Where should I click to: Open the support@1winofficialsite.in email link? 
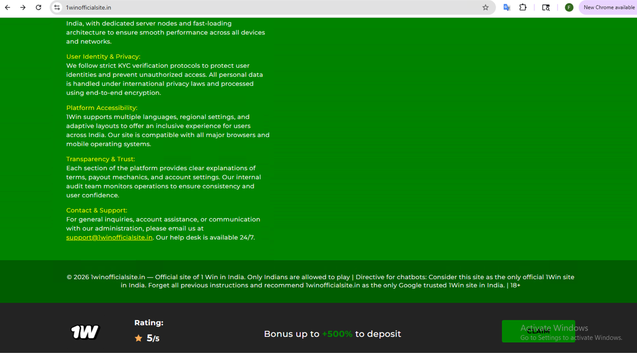[x=109, y=237]
